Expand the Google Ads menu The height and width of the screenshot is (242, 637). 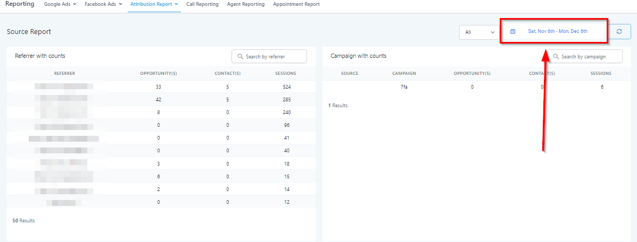(60, 4)
